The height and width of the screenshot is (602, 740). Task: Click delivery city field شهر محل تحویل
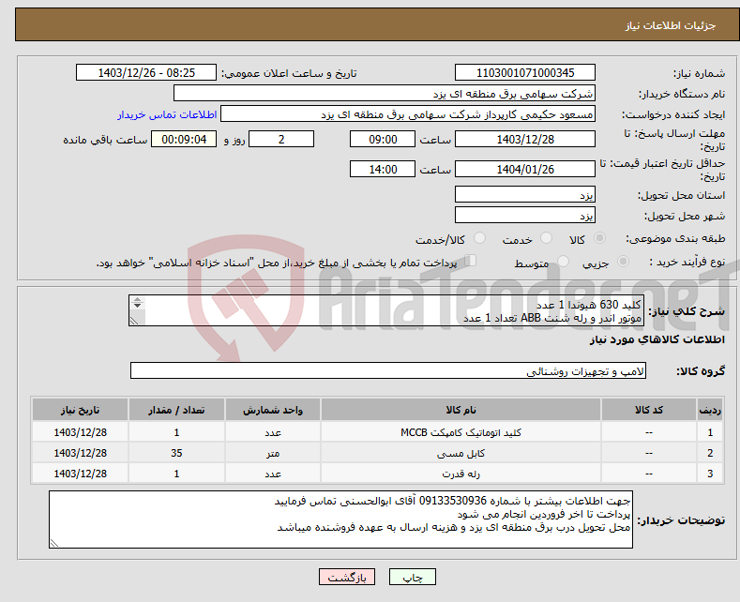(525, 215)
